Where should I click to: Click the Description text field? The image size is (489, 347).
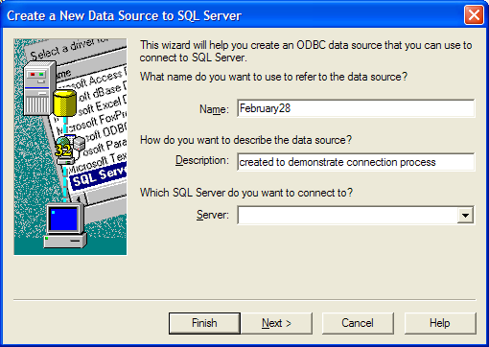point(356,162)
